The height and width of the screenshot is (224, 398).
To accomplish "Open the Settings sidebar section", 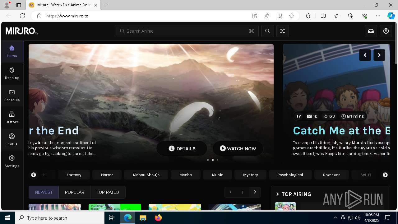I will coord(12,161).
